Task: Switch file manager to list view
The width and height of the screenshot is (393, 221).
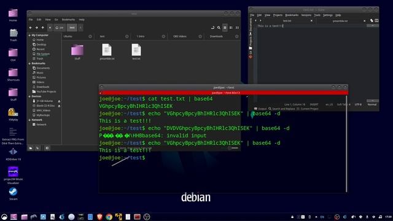Action: (231, 28)
